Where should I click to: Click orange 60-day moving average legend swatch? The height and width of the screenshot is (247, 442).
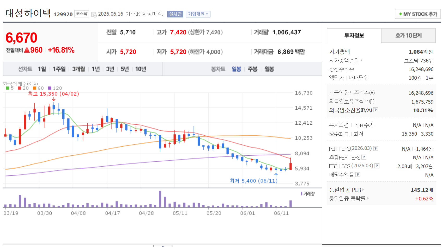click(x=34, y=88)
